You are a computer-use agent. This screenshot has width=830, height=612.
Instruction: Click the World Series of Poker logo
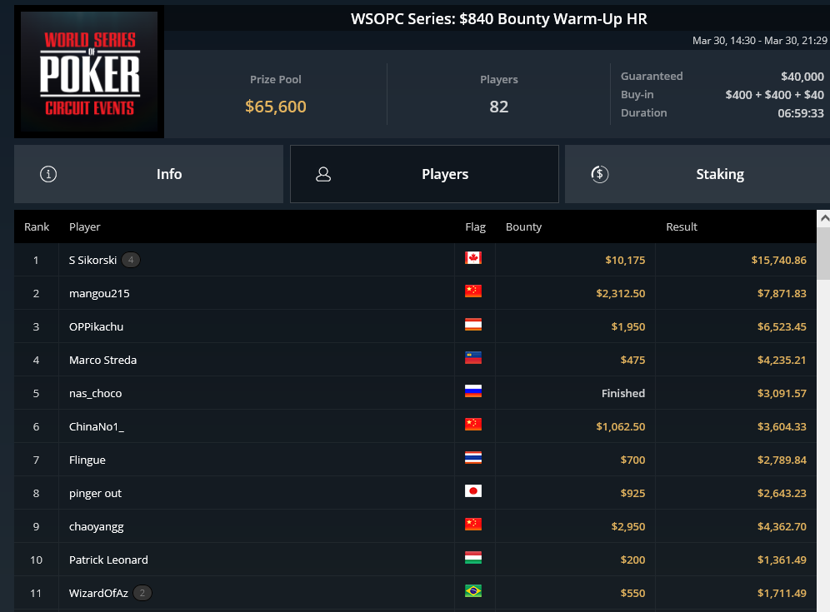(x=89, y=72)
